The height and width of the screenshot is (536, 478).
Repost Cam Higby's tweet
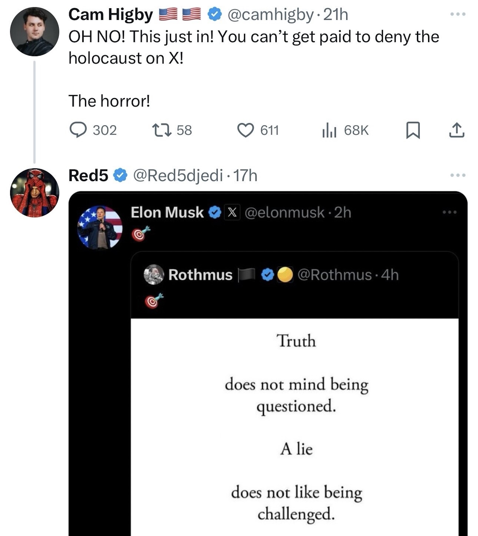tap(161, 130)
